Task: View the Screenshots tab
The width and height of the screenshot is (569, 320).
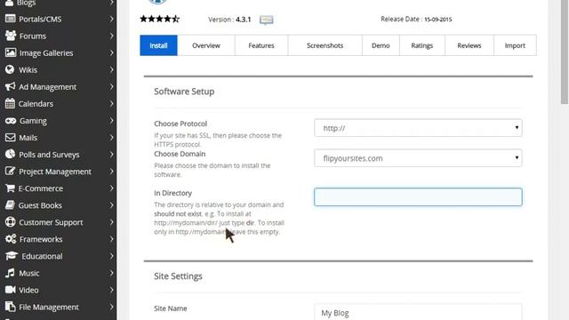Action: [325, 45]
